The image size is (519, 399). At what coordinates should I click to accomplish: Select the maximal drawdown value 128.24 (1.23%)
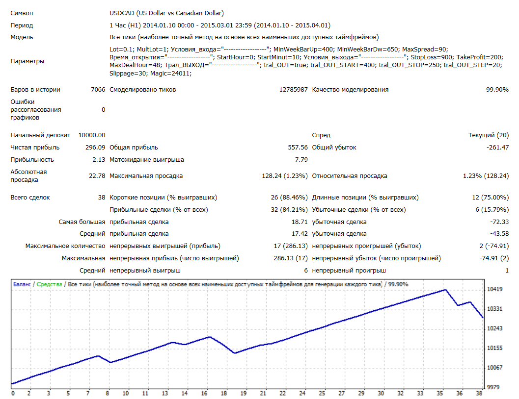[285, 175]
